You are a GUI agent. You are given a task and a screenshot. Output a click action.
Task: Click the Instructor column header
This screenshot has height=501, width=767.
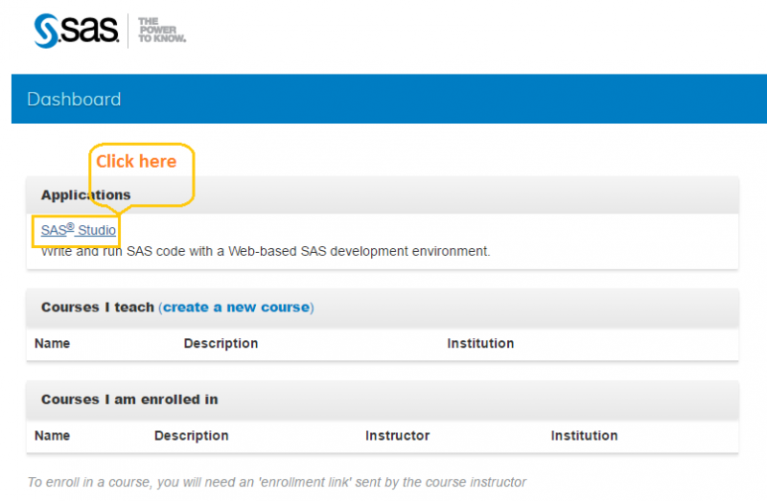pos(397,436)
